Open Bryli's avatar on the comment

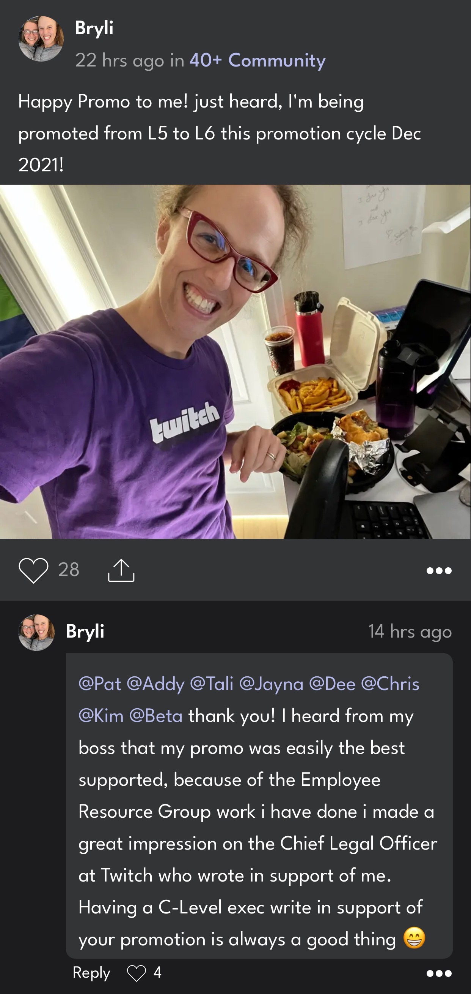(36, 632)
